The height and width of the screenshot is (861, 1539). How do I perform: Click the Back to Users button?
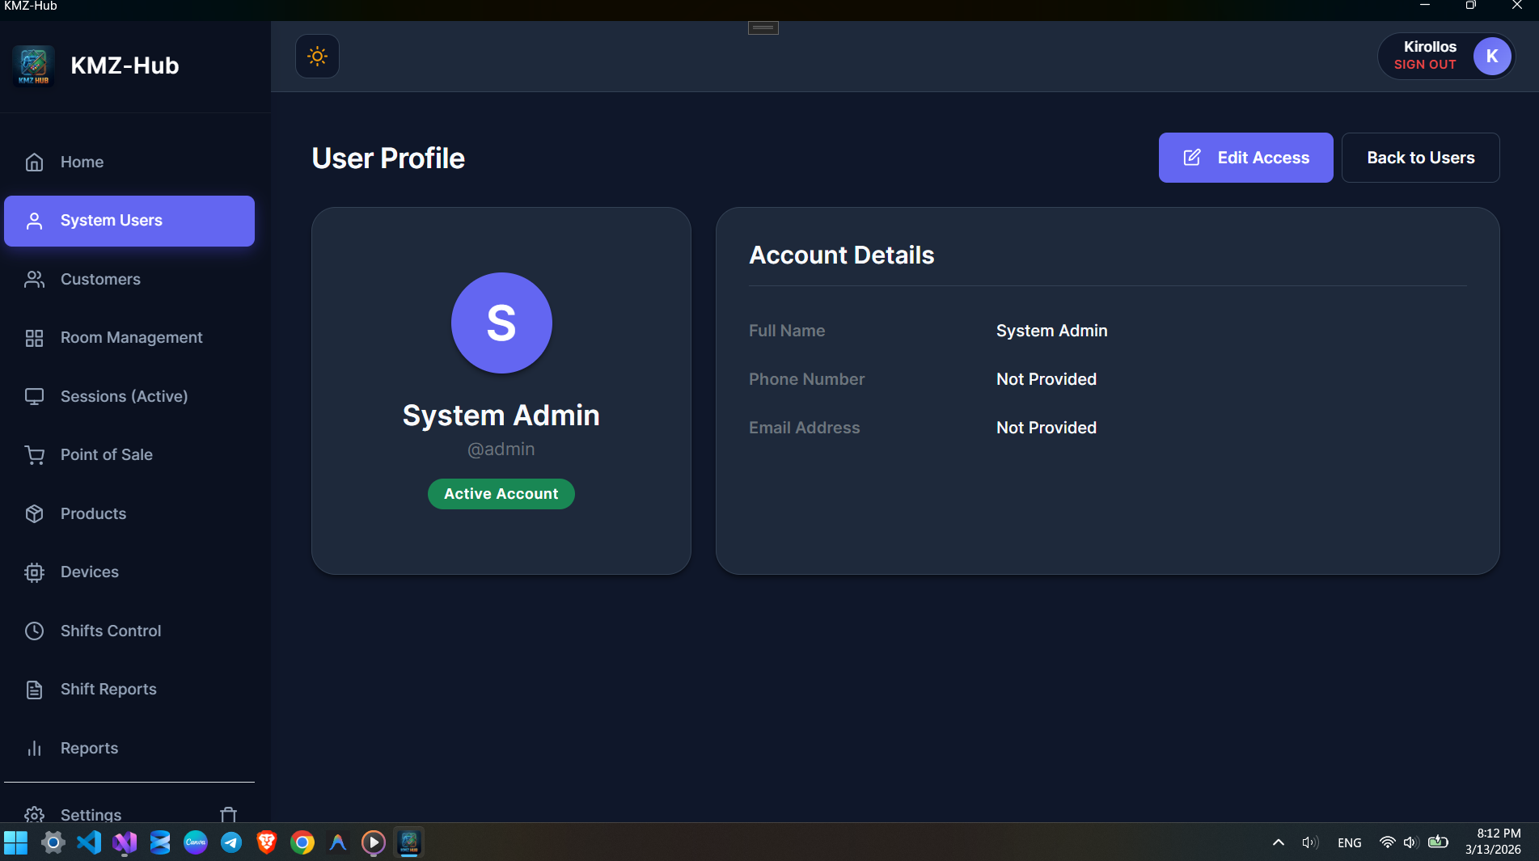pyautogui.click(x=1420, y=158)
